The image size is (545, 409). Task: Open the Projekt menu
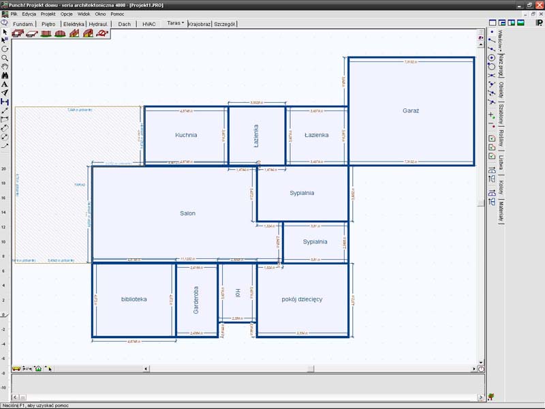[48, 14]
